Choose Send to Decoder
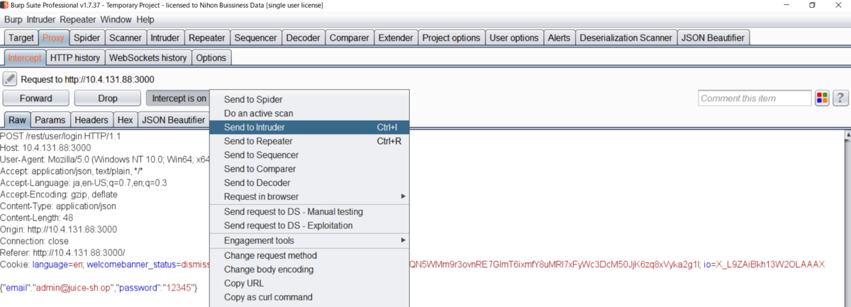The image size is (851, 307). click(309, 183)
